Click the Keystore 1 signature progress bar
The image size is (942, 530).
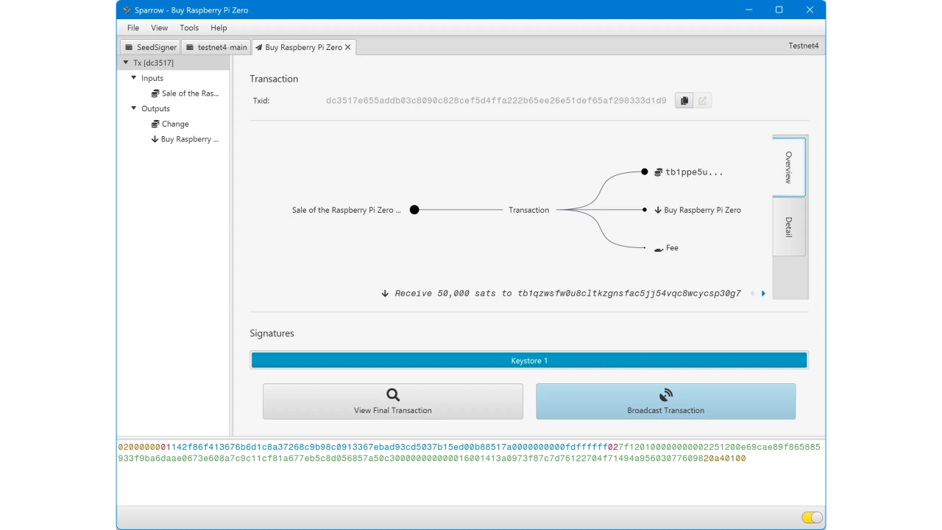point(529,361)
